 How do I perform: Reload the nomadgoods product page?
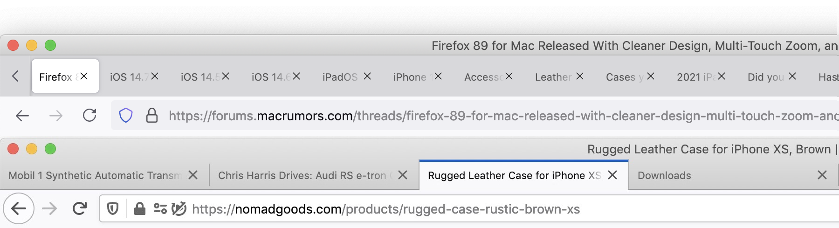[80, 208]
